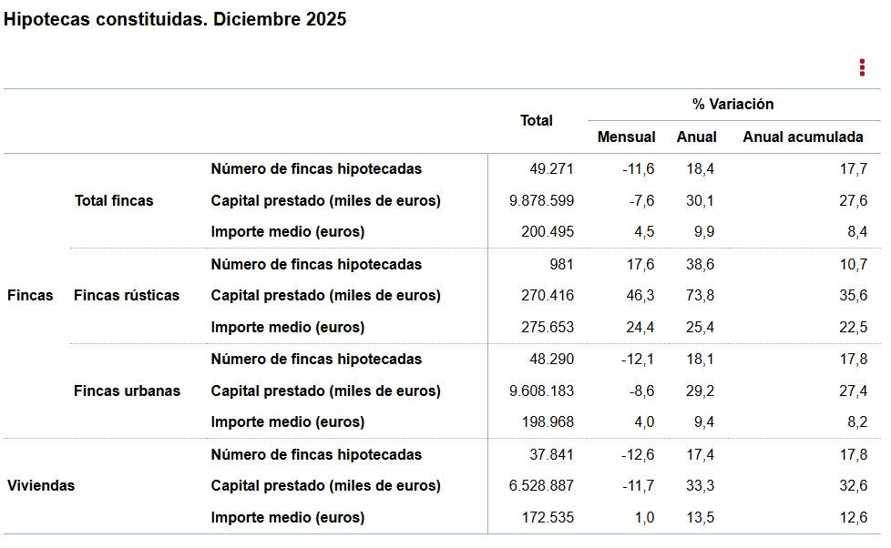Select the 'Anual' column header

[x=696, y=137]
